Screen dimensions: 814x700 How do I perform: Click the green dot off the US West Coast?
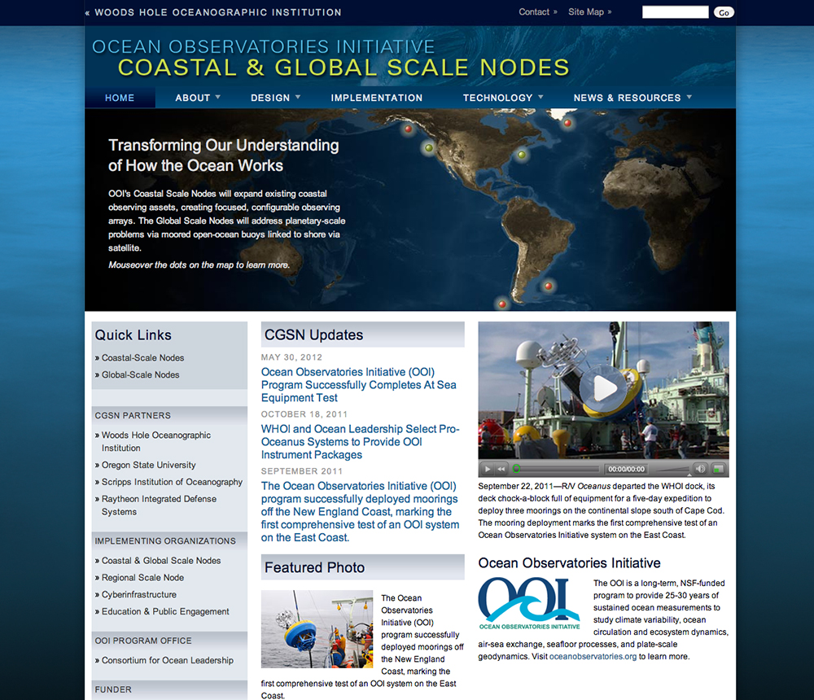click(429, 148)
